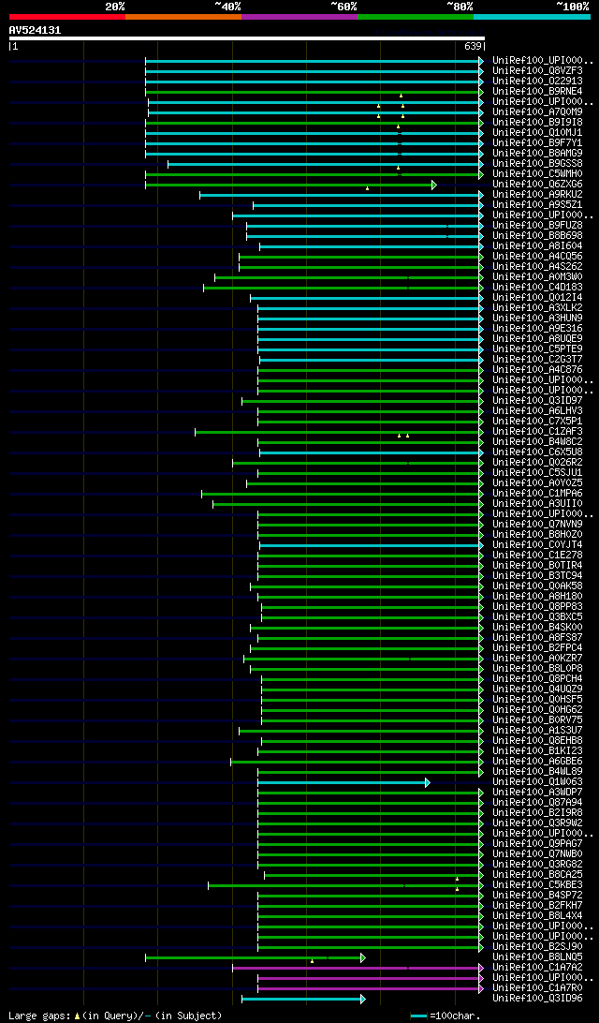
Task: Select the UniRef100_A8I604 label
Action: click(538, 246)
